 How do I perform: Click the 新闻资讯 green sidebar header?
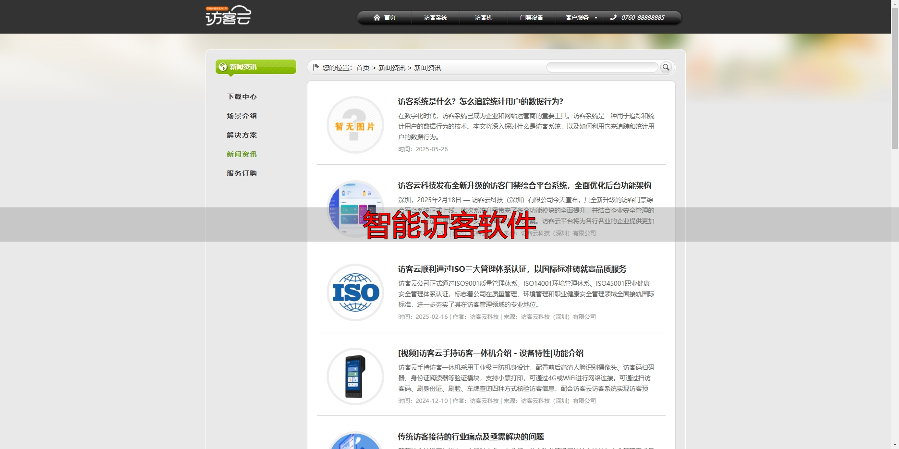pos(256,67)
